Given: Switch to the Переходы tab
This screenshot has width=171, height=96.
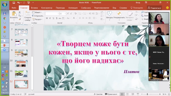Looking at the screenshot, I should tap(60, 8).
